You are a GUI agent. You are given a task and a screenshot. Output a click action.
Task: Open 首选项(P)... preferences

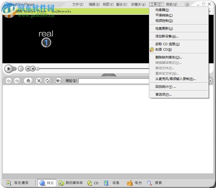pyautogui.click(x=179, y=95)
